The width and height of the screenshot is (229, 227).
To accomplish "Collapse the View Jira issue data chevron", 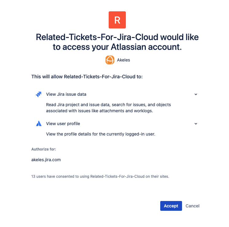I will [196, 94].
